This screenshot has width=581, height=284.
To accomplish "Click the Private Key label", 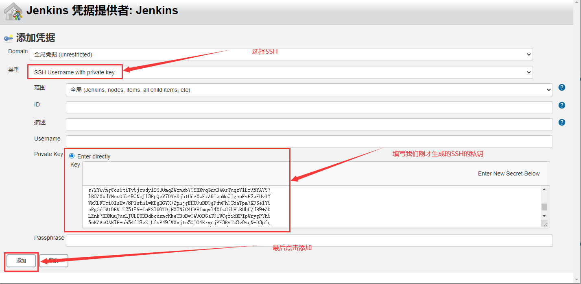I will (49, 154).
